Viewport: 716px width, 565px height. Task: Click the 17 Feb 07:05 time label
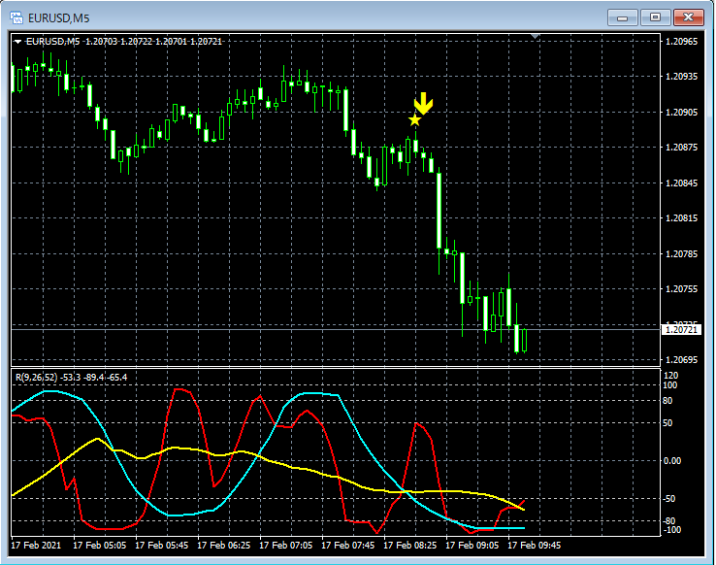pos(286,546)
